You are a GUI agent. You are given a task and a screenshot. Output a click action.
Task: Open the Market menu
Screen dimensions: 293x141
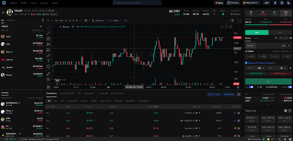(14, 3)
